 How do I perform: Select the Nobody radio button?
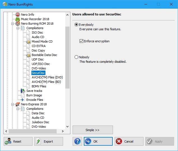coord(76,57)
